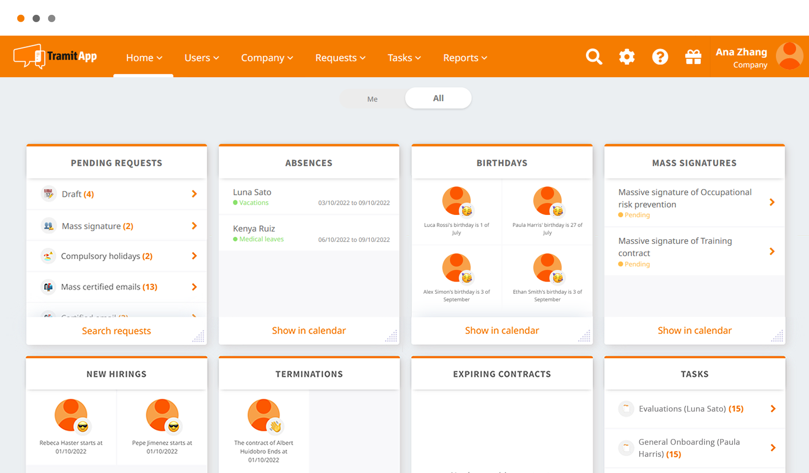
Task: Click the Pending Requests resize grip
Action: (x=198, y=336)
